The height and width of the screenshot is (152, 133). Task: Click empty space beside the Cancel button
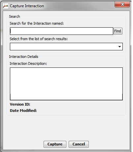click(x=109, y=144)
